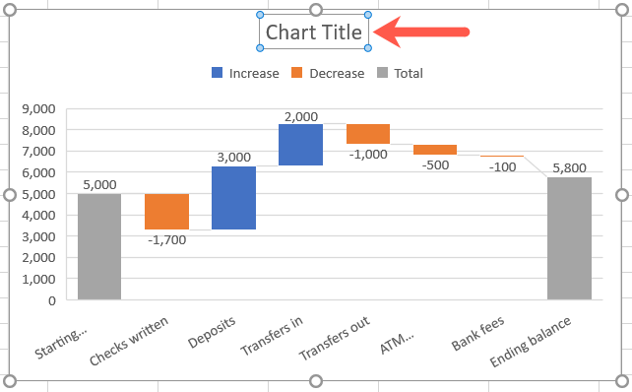Click the chart's bottom-right corner sizing handle
The height and width of the screenshot is (392, 632).
tap(622, 381)
